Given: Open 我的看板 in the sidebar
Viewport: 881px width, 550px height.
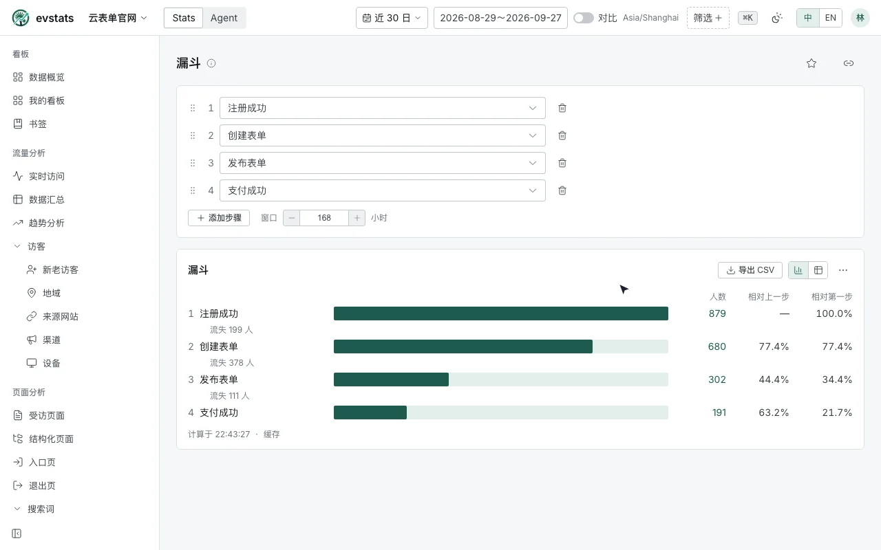Looking at the screenshot, I should (x=79, y=100).
